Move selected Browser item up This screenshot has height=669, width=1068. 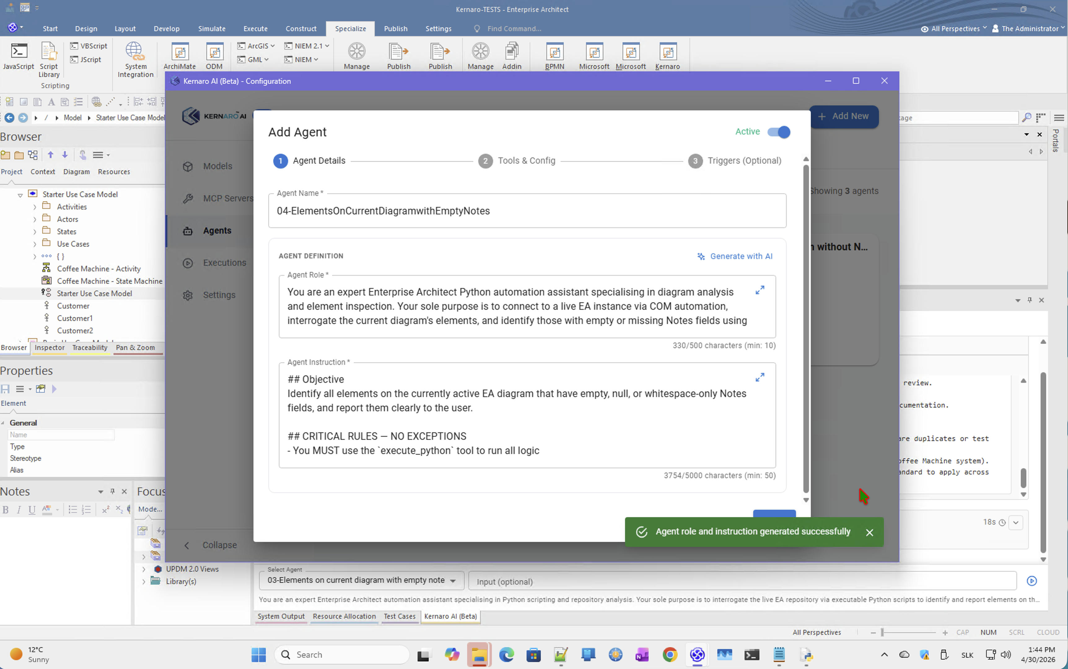pos(50,155)
